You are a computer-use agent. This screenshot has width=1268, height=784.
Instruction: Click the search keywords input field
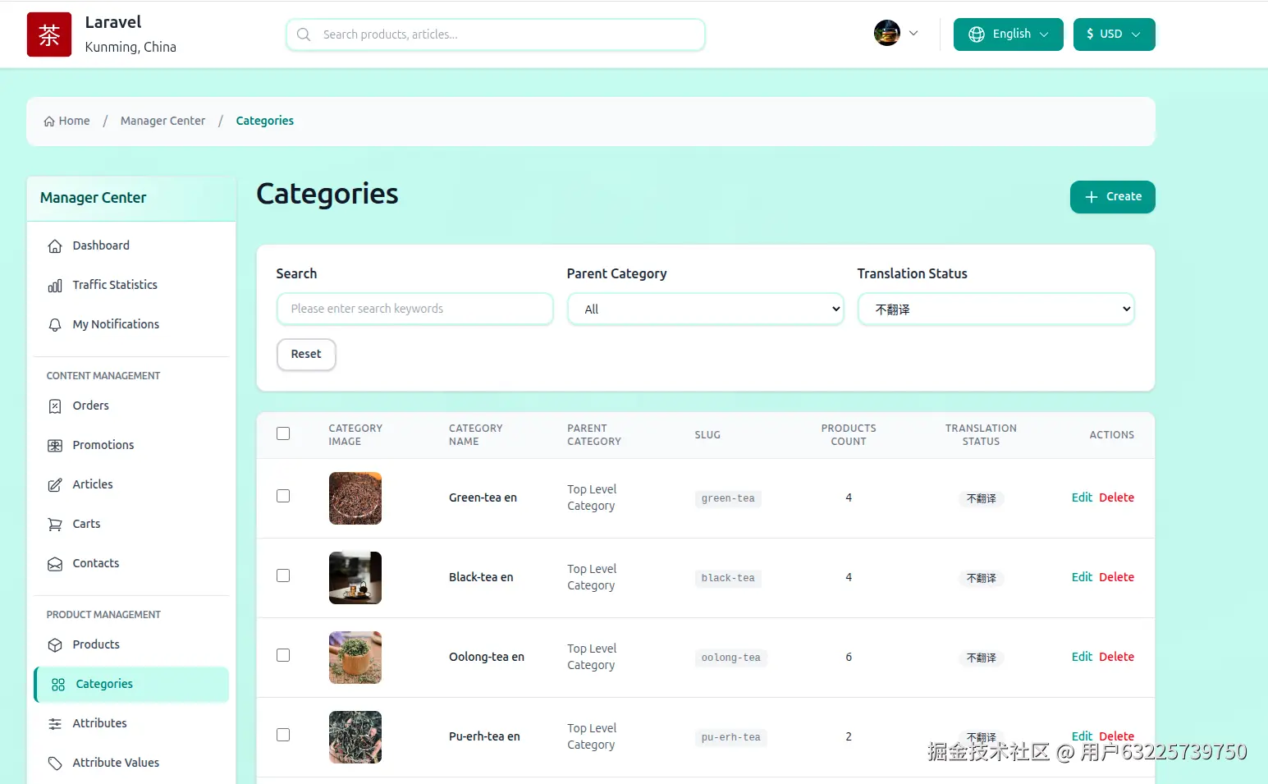coord(415,309)
